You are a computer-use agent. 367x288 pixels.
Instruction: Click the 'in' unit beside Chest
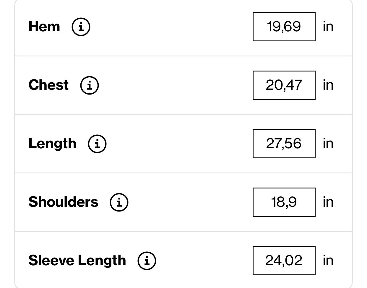point(328,85)
